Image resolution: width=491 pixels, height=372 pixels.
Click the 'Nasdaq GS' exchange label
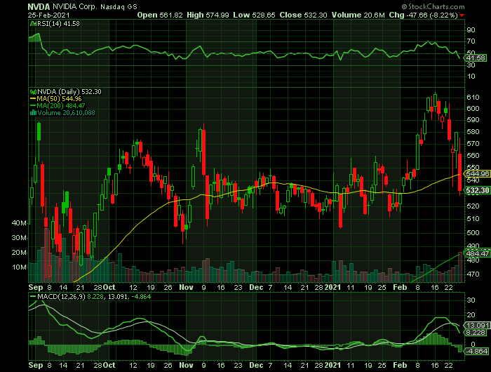pos(119,6)
